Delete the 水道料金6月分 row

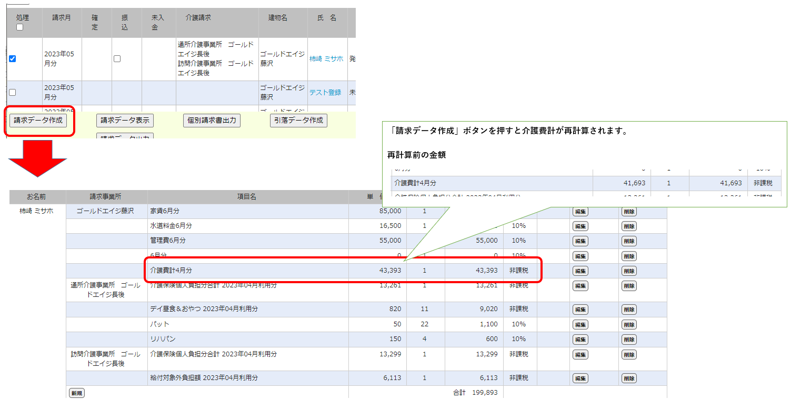tap(628, 226)
